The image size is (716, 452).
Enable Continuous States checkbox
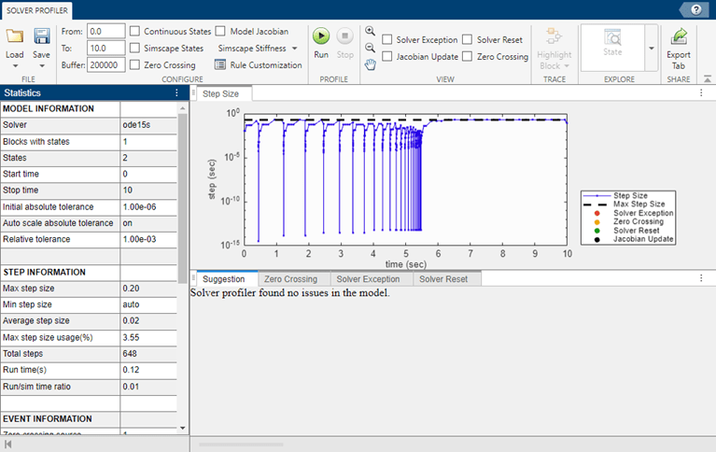[136, 32]
